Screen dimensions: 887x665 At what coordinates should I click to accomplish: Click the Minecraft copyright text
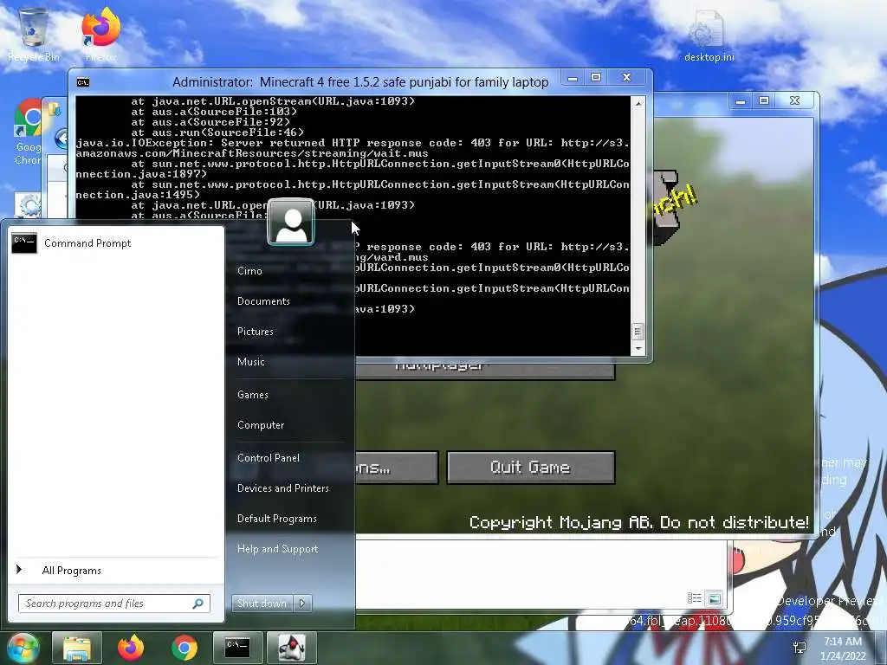click(638, 522)
